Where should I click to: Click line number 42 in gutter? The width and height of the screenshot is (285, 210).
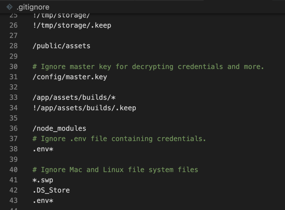(x=13, y=190)
